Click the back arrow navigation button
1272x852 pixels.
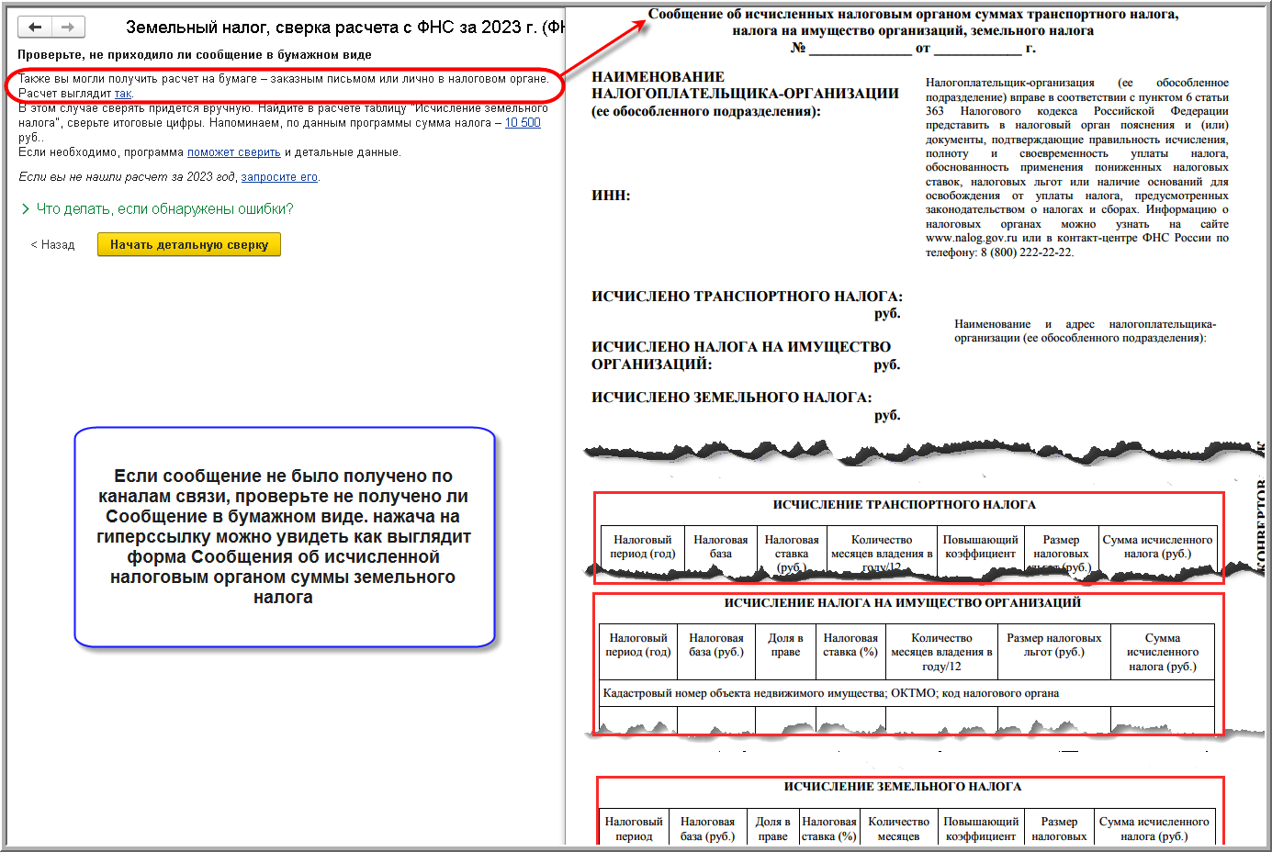click(36, 28)
